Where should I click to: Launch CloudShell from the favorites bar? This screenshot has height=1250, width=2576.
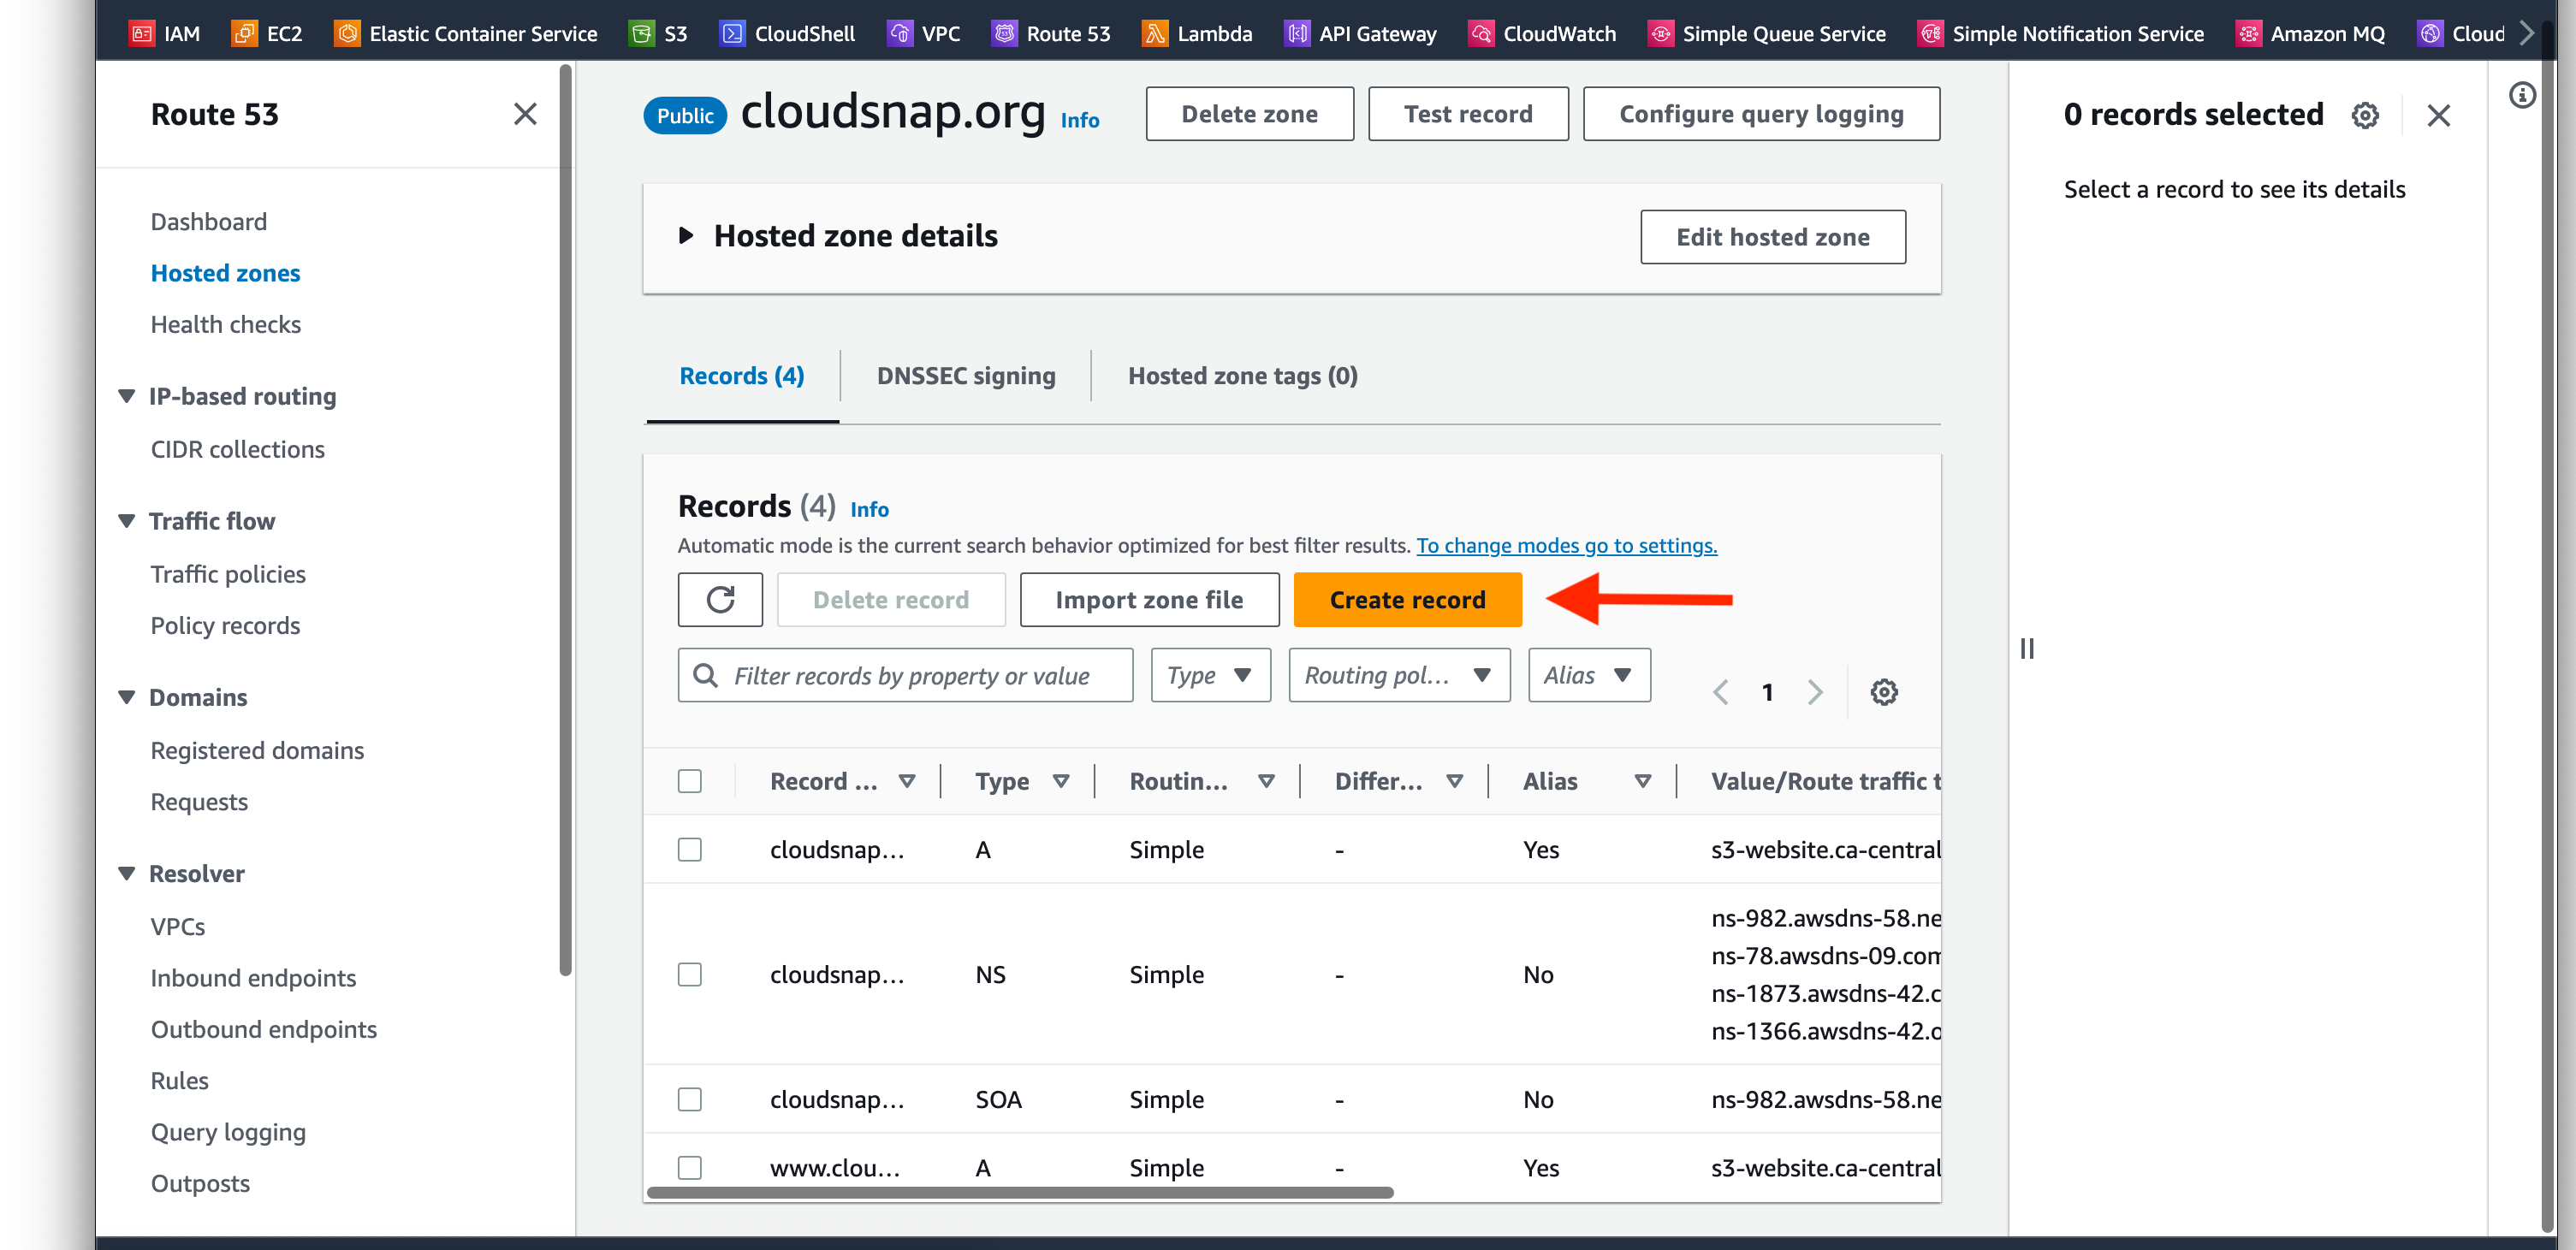(x=787, y=33)
